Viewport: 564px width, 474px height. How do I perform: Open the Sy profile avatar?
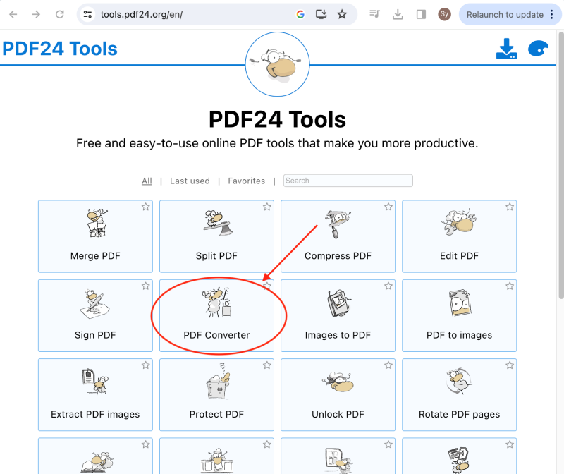[444, 14]
